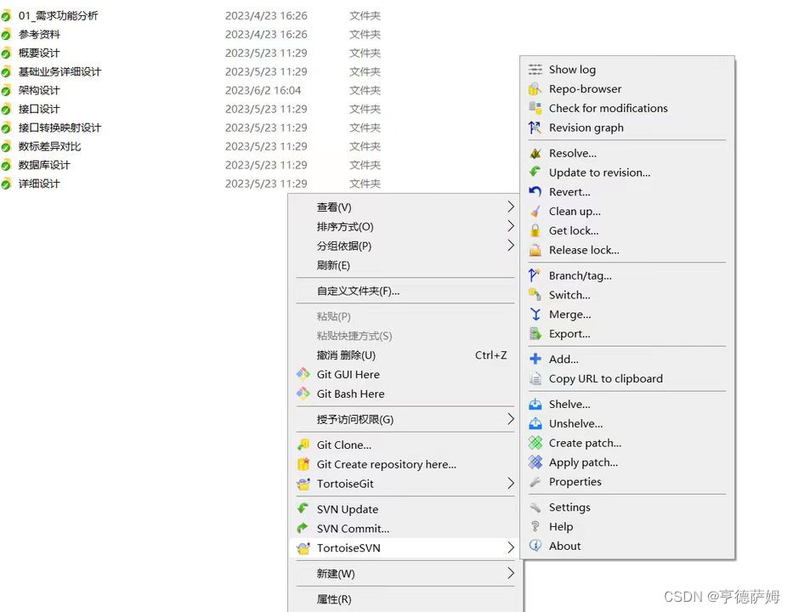Screen dimensions: 793x612
Task: Run SVN Update from the menu
Action: click(x=348, y=508)
